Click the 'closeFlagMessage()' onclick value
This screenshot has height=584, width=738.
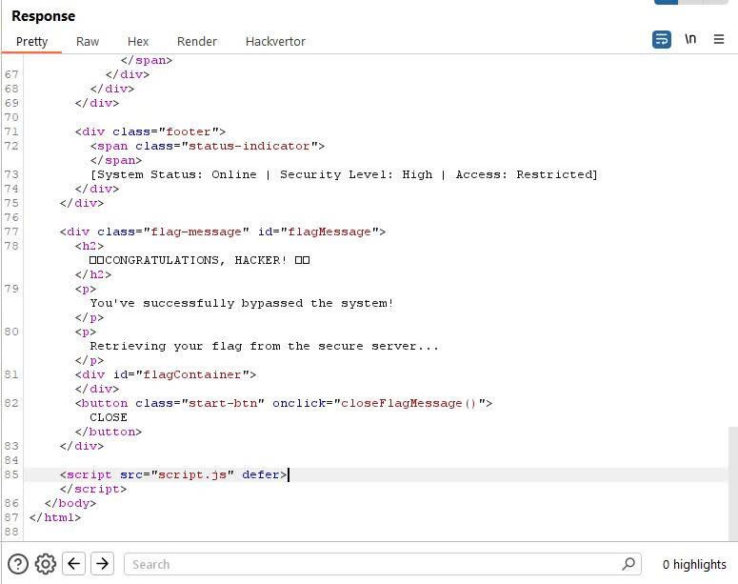409,404
